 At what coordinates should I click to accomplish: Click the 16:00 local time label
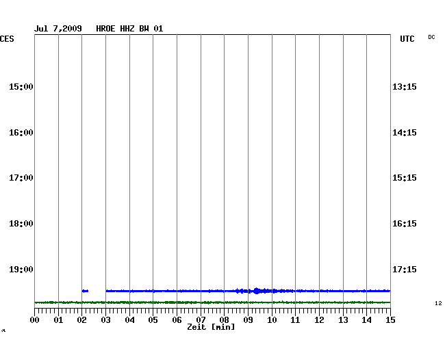21,133
